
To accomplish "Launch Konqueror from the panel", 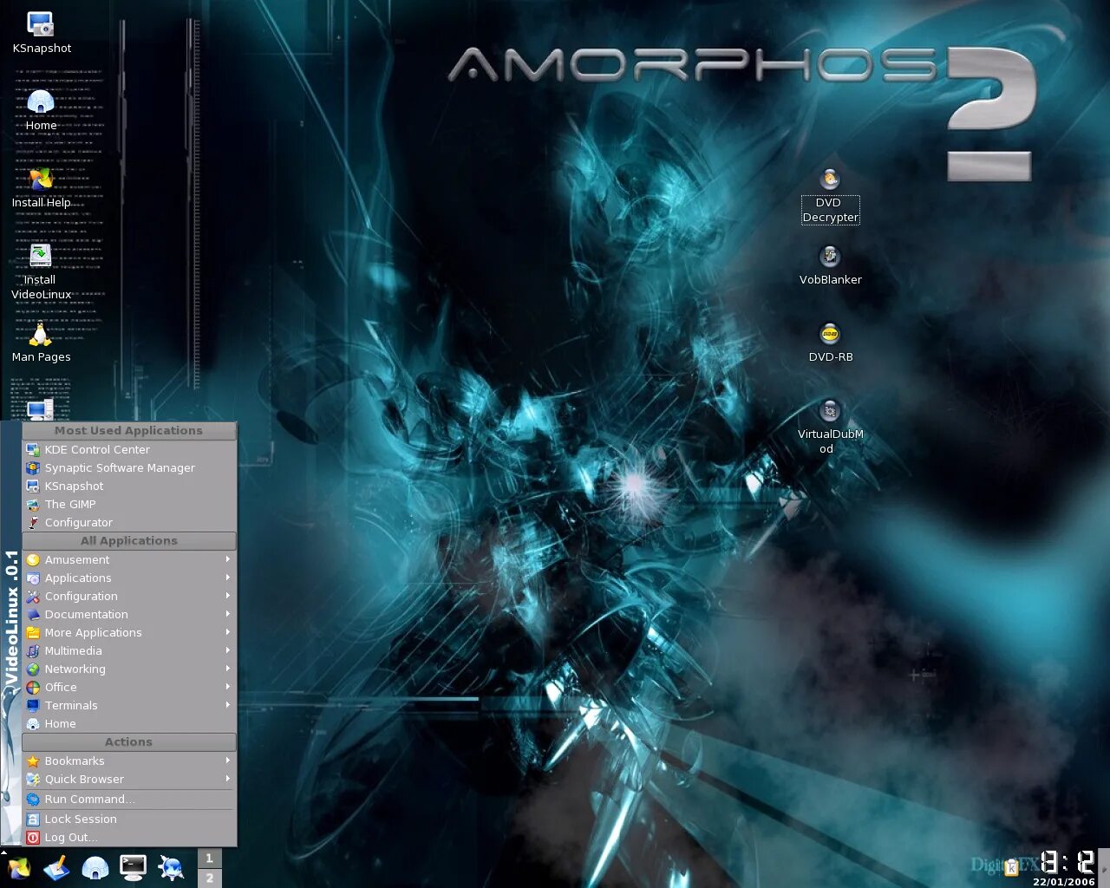I will [x=170, y=867].
